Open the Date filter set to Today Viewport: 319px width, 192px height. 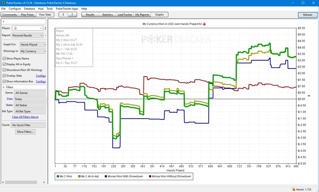30,99
